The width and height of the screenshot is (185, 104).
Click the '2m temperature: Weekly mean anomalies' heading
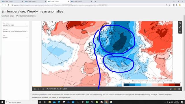pos(32,12)
